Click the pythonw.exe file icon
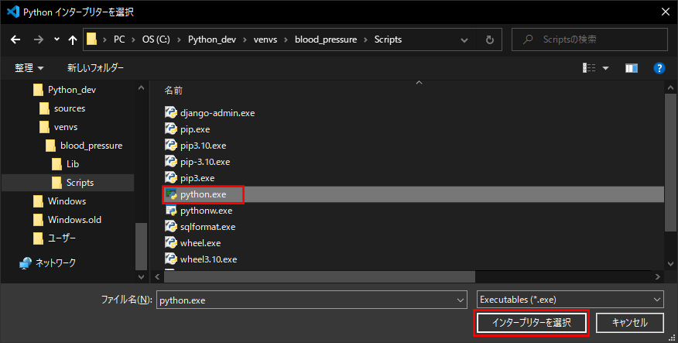678x343 pixels. [x=171, y=211]
